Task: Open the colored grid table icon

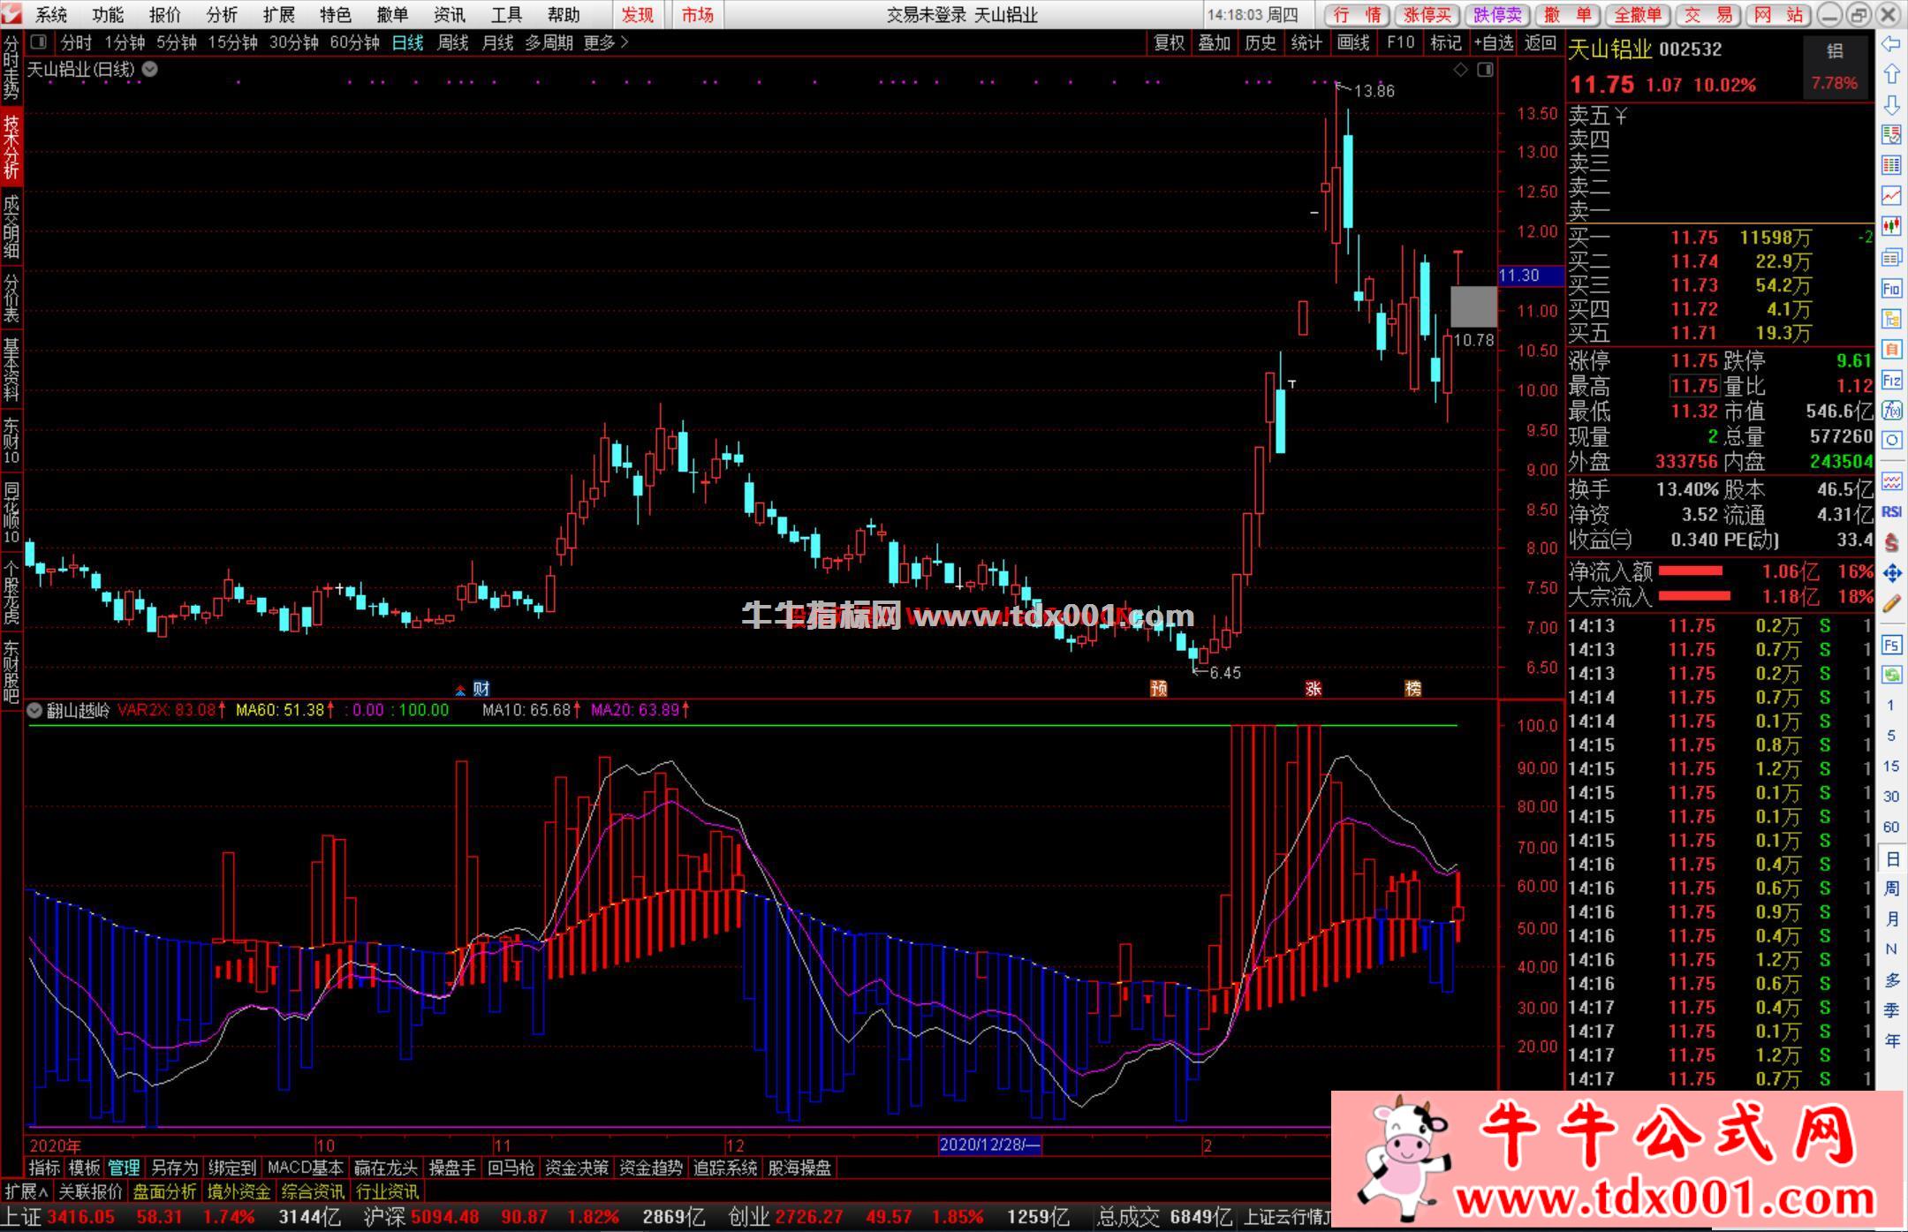Action: [1891, 165]
